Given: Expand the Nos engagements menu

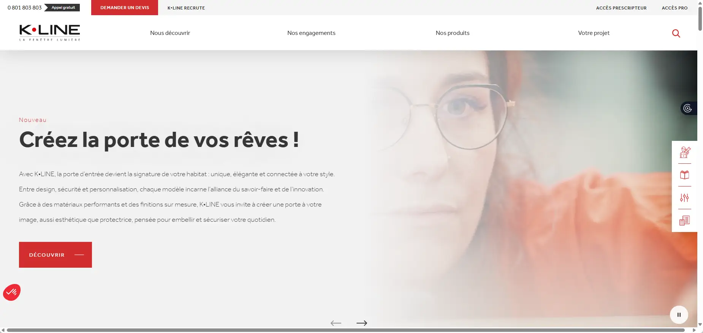Looking at the screenshot, I should [311, 33].
